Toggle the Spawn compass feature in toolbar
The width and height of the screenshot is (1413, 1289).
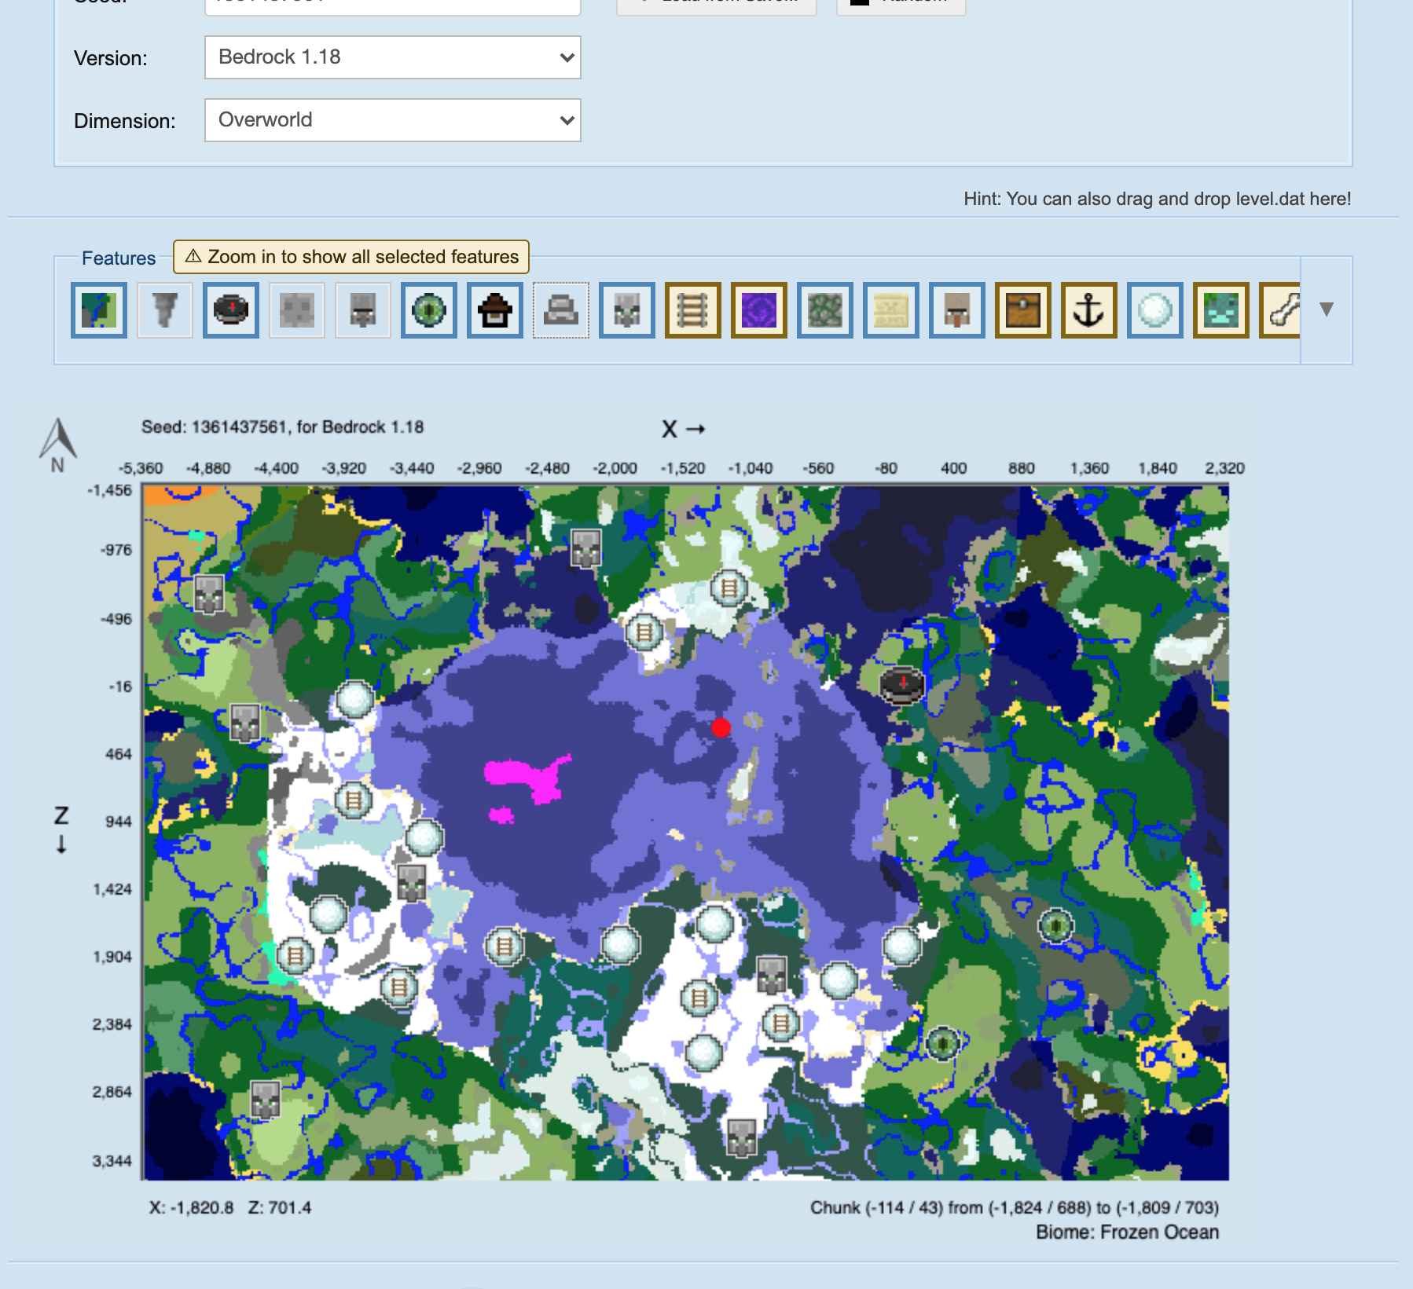[231, 310]
